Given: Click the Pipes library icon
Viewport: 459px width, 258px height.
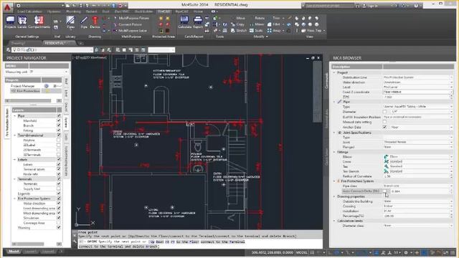Looking at the screenshot, I should 70,22.
